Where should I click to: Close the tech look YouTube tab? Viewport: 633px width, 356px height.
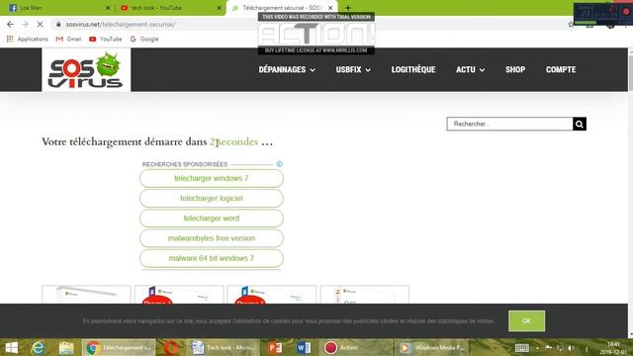tap(220, 8)
